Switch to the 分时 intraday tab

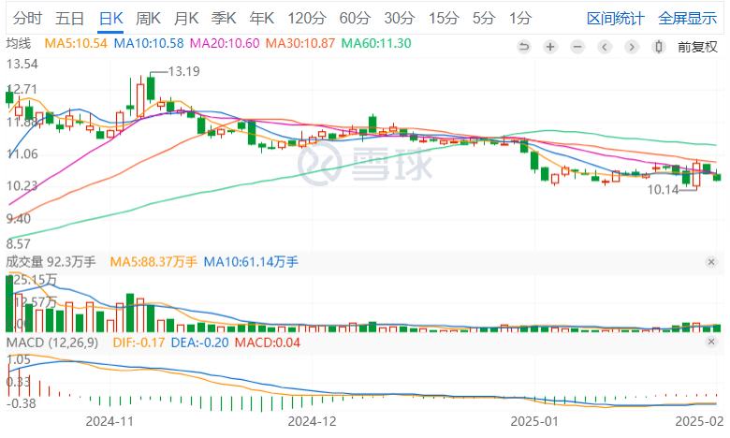[x=26, y=18]
